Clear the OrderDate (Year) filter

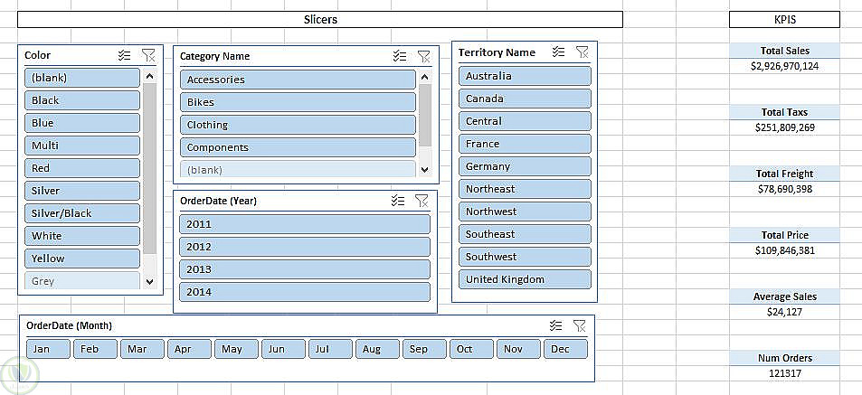tap(422, 201)
